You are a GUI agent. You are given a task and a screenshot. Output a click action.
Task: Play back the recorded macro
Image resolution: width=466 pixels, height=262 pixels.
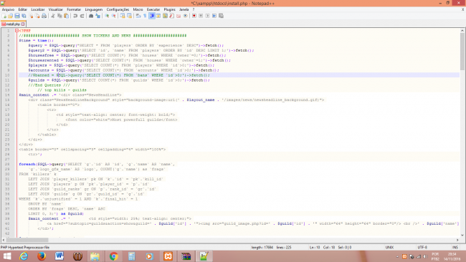click(207, 16)
